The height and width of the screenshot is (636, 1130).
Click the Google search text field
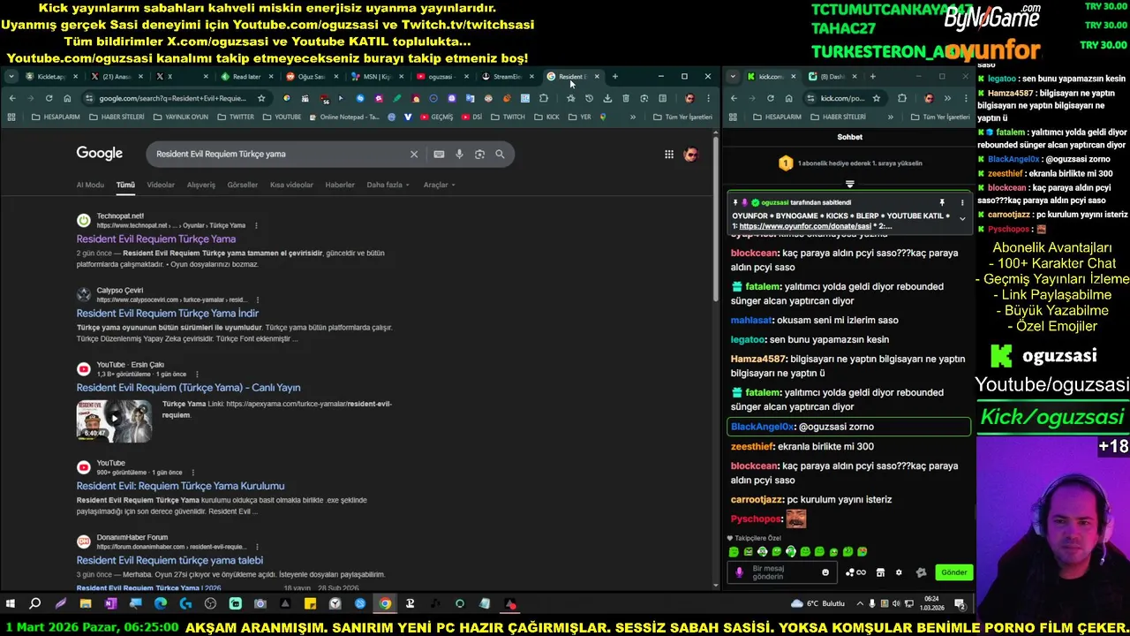pyautogui.click(x=278, y=154)
